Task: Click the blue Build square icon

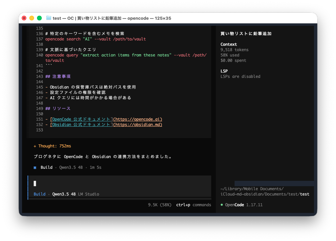Action: [x=35, y=167]
